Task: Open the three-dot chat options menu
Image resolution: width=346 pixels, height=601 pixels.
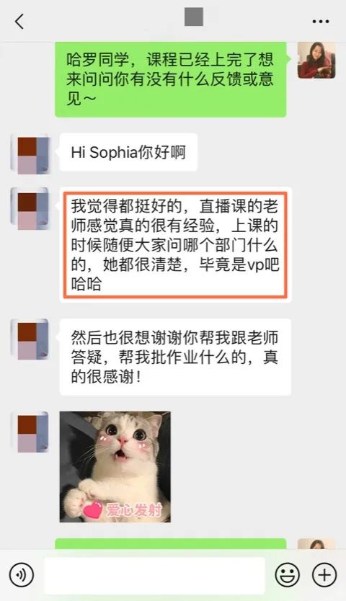Action: 321,22
